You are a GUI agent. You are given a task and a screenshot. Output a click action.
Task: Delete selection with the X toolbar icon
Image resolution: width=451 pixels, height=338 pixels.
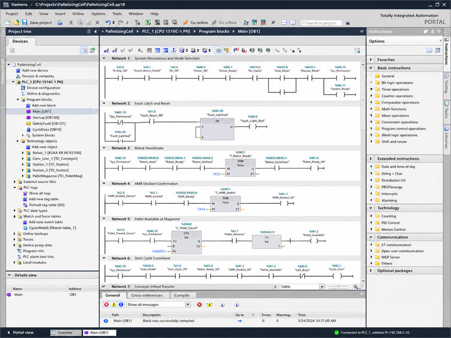tap(97, 23)
